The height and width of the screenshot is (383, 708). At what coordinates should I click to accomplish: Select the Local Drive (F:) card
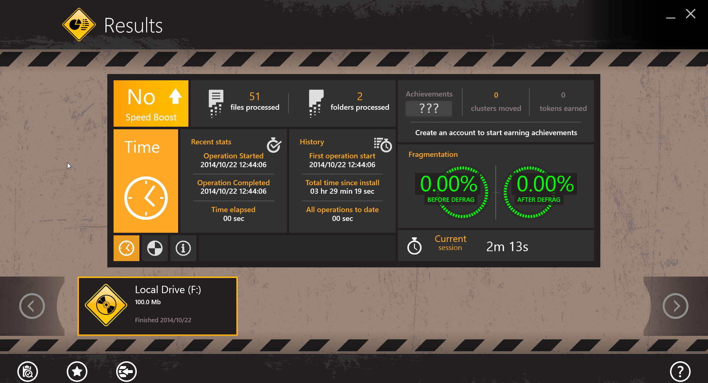tap(157, 306)
